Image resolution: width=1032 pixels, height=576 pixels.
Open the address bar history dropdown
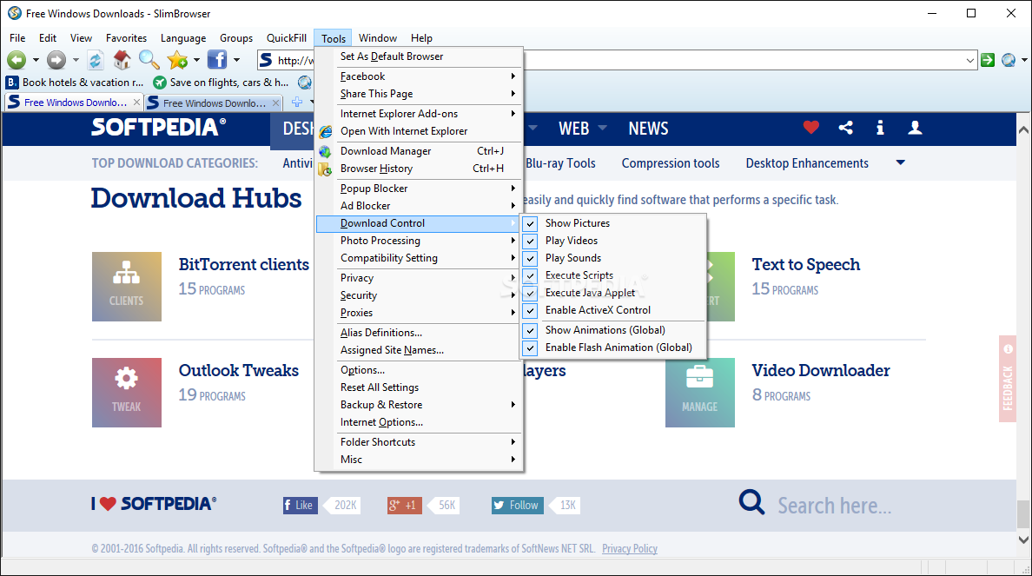(x=969, y=61)
